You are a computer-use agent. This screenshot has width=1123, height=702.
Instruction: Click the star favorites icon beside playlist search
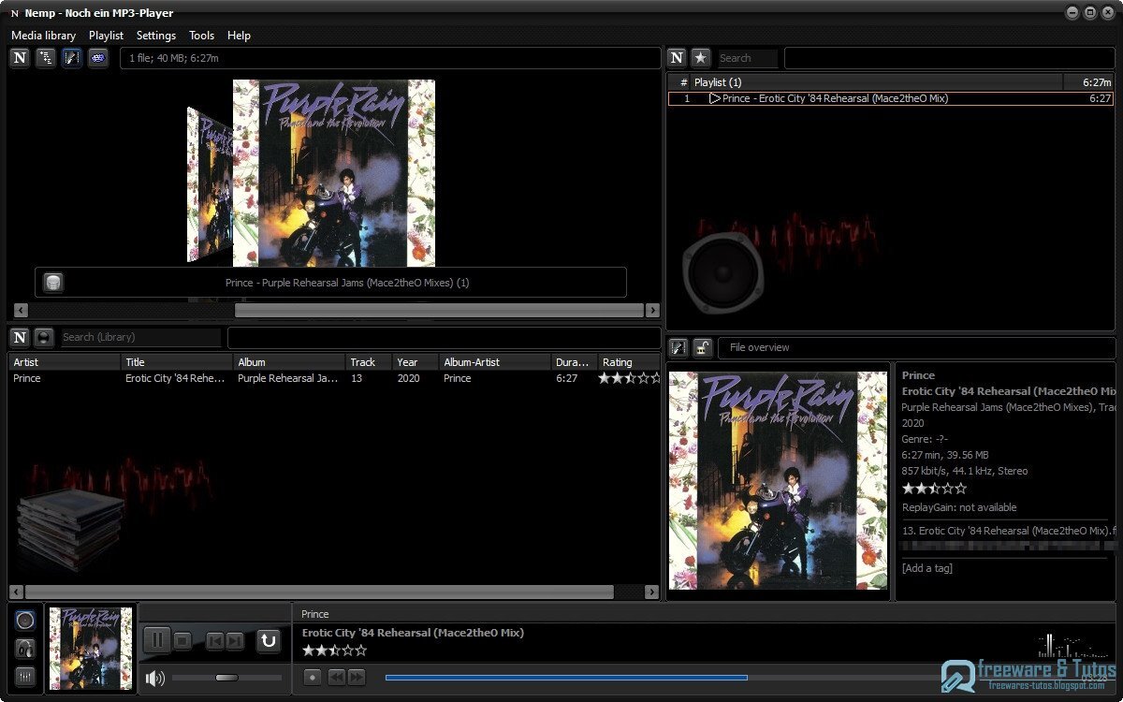tap(701, 58)
